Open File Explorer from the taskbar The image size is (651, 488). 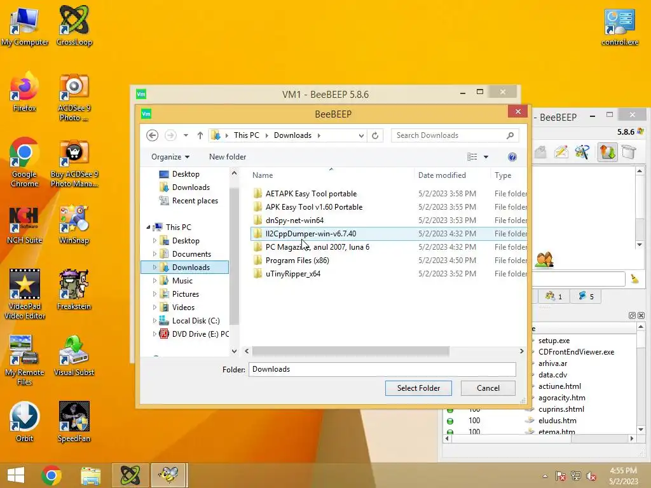tap(90, 475)
